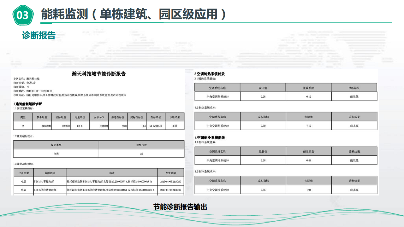Click the "参考指标值" column header

click(118, 117)
